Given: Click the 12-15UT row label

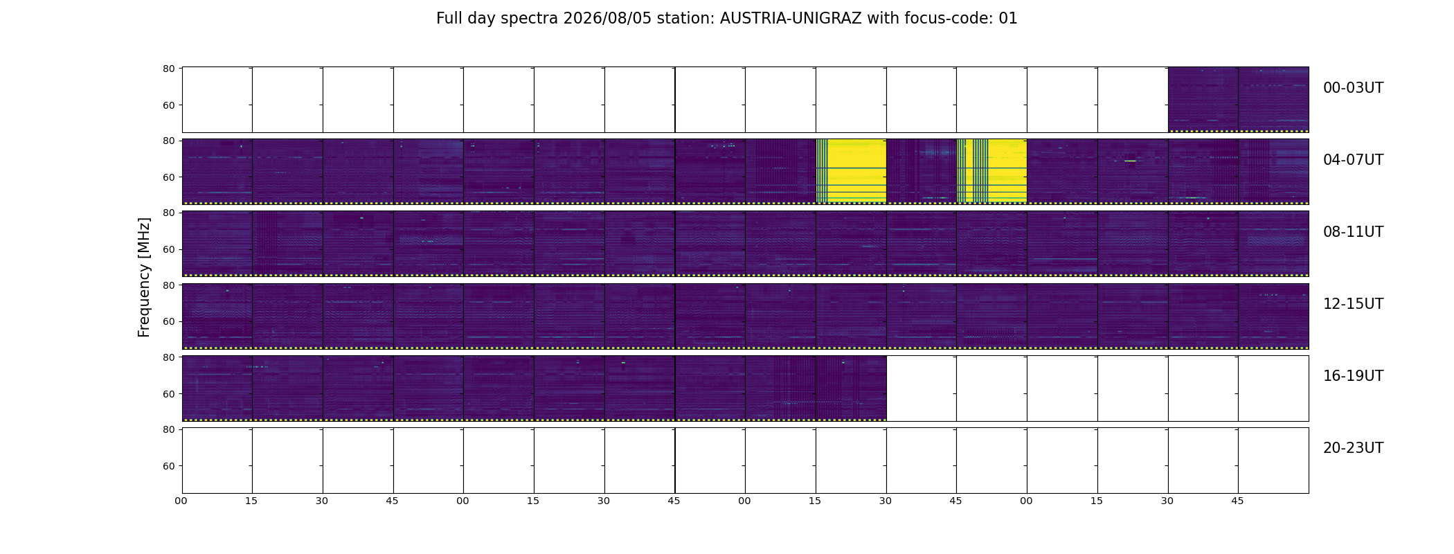Looking at the screenshot, I should click(1353, 304).
